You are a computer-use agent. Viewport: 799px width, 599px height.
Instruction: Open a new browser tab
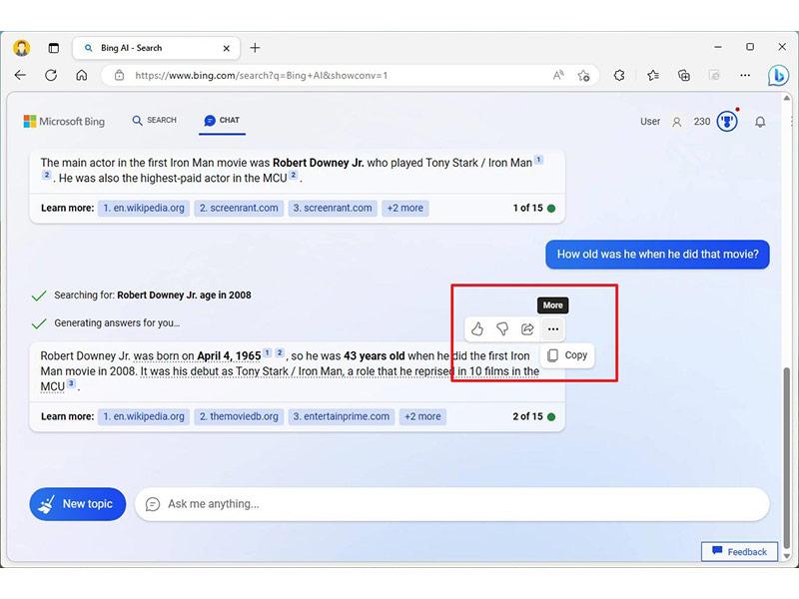255,48
